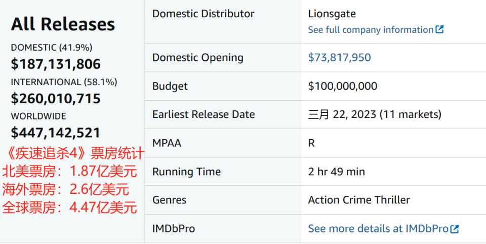486x244 pixels.
Task: Click the DOMESTIC (41.9%) label
Action: 52,48
